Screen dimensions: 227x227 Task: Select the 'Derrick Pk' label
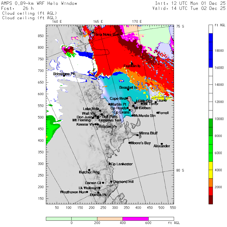coord(98,195)
